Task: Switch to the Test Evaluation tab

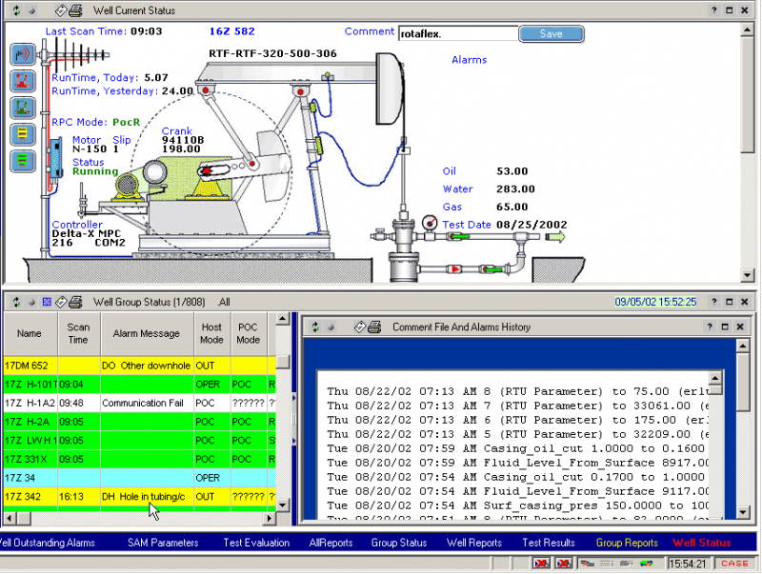Action: 256,543
